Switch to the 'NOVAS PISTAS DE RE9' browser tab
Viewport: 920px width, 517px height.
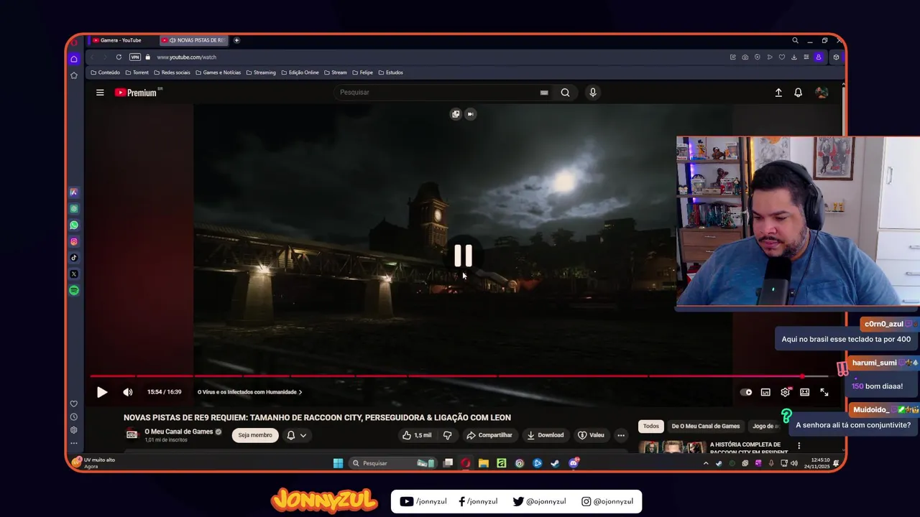[x=194, y=40]
